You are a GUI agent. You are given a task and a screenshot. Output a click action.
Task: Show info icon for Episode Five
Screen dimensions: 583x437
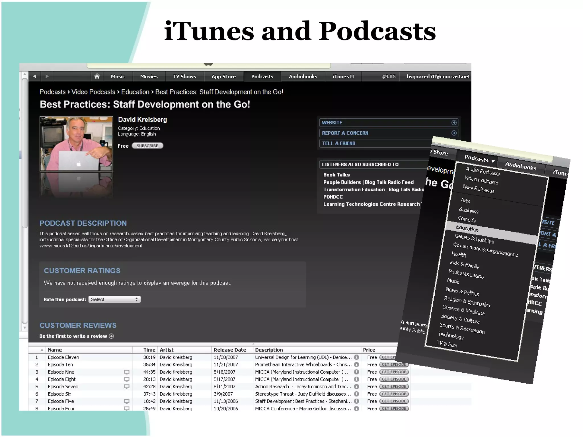pyautogui.click(x=356, y=401)
